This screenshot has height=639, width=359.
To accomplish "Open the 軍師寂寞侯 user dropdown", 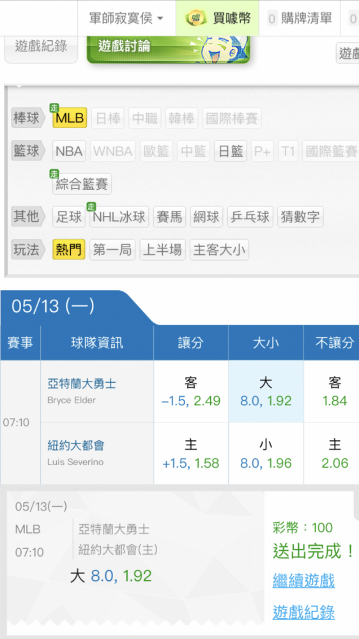I will tap(126, 19).
